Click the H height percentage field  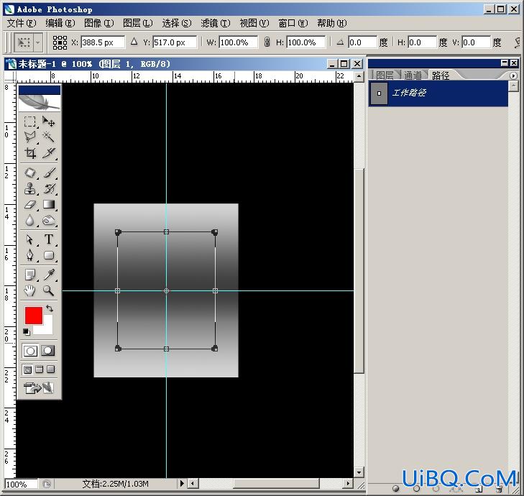pos(305,42)
